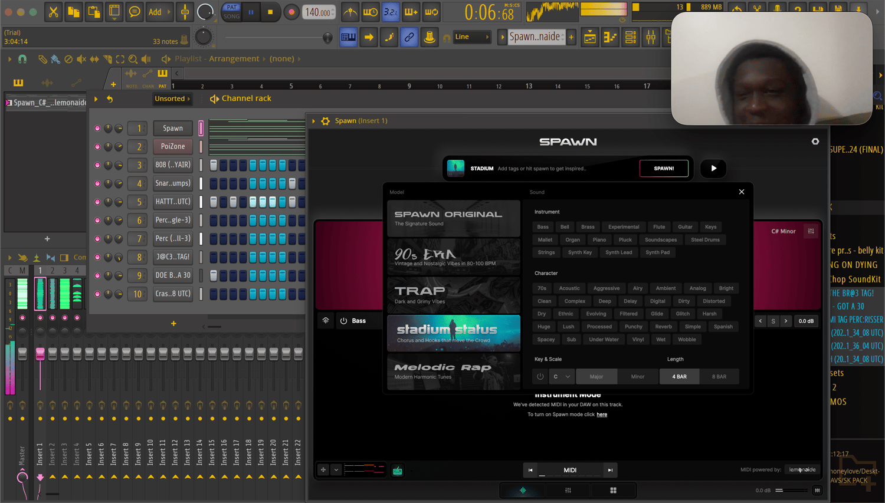Expand the Spawn plugin window options arrow
The image size is (885, 503).
point(313,121)
